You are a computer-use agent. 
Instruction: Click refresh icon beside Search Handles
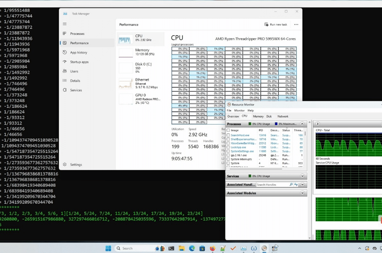click(x=296, y=185)
